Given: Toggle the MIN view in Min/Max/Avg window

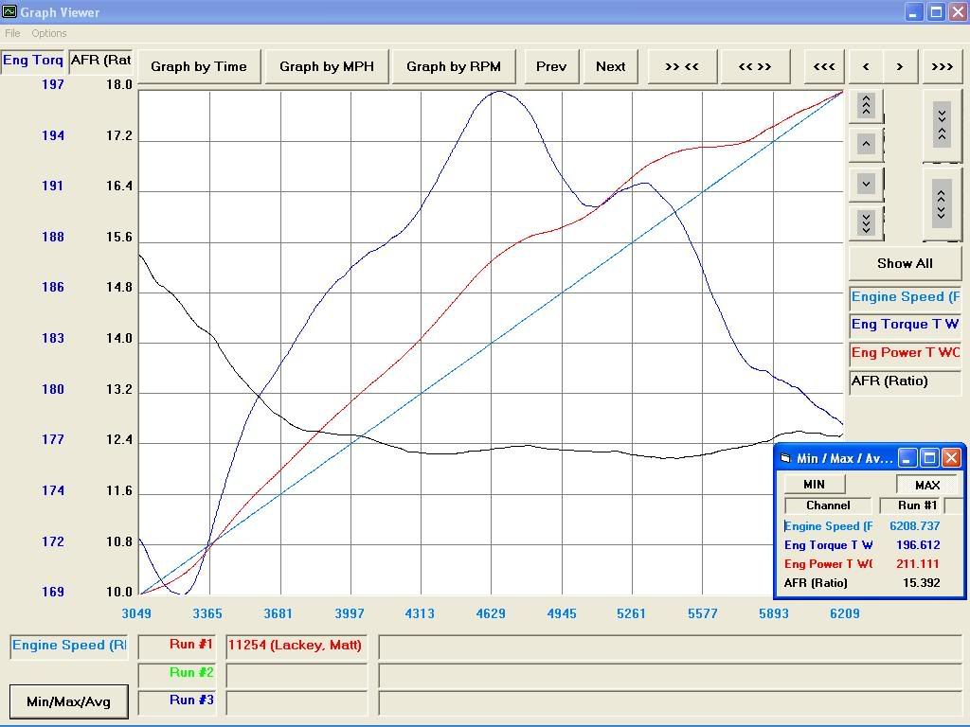Looking at the screenshot, I should click(814, 485).
